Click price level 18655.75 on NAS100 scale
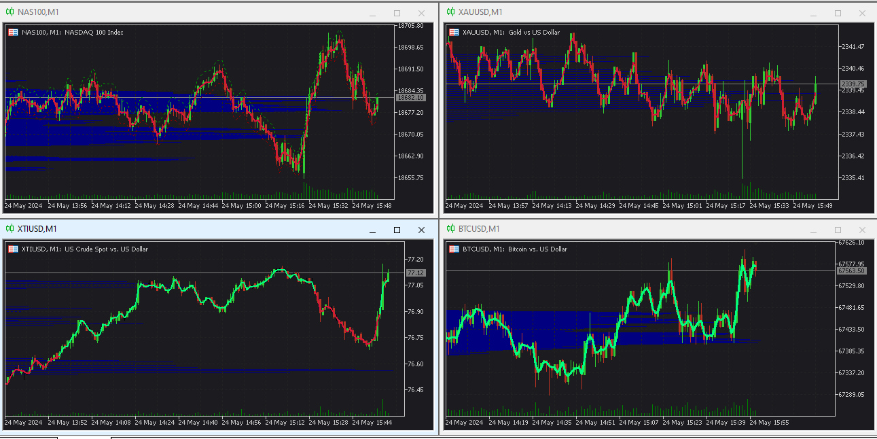 tap(412, 178)
